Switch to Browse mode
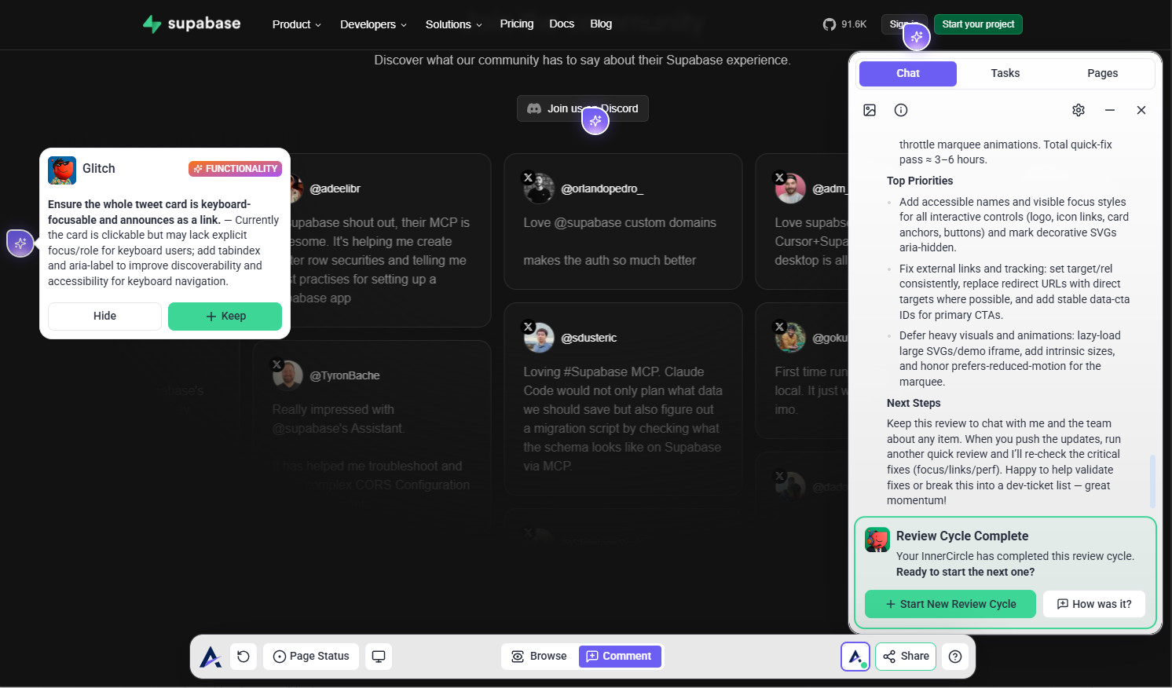The height and width of the screenshot is (688, 1172). coord(539,657)
